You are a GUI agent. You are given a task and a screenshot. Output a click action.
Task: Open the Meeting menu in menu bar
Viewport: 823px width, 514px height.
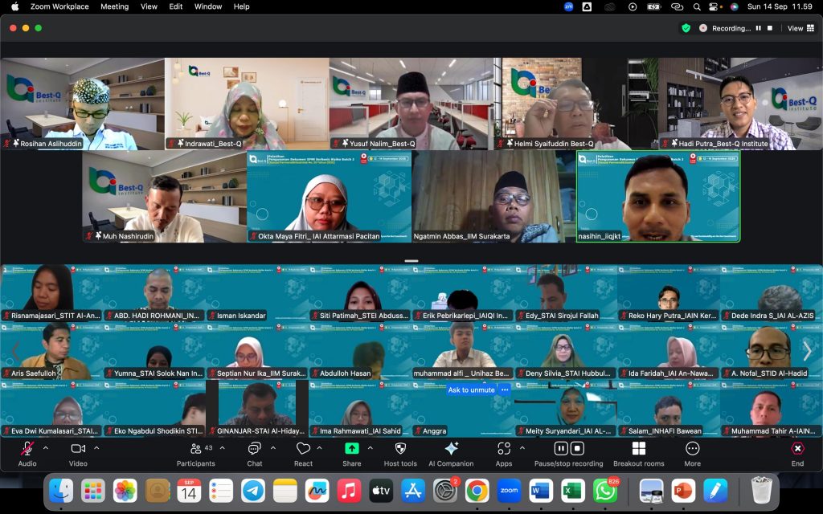pyautogui.click(x=114, y=6)
